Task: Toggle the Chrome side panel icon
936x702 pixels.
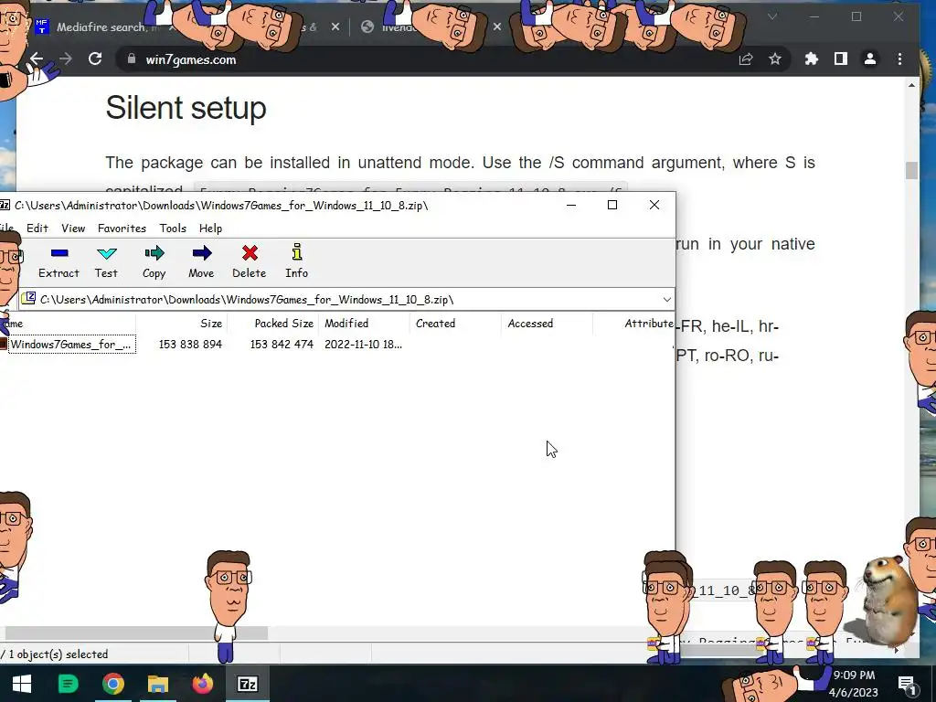Action: point(841,59)
